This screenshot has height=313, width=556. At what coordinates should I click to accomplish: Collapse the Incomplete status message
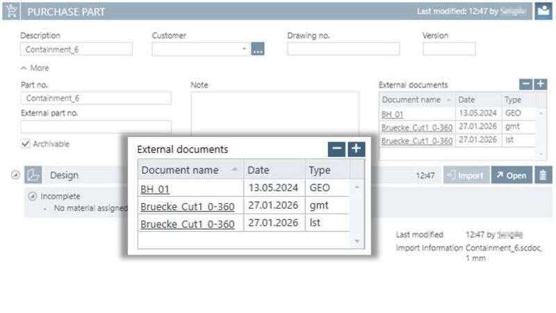click(32, 196)
